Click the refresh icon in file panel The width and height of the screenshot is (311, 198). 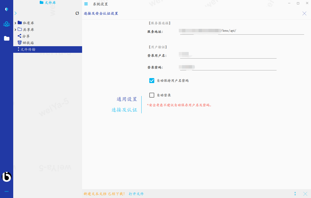pos(77,13)
